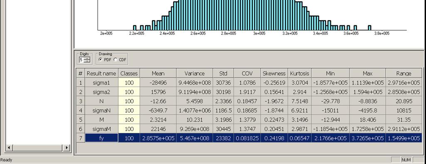Click the horizontal scrollbar track in left panel
The width and height of the screenshot is (426, 164).
[38, 147]
